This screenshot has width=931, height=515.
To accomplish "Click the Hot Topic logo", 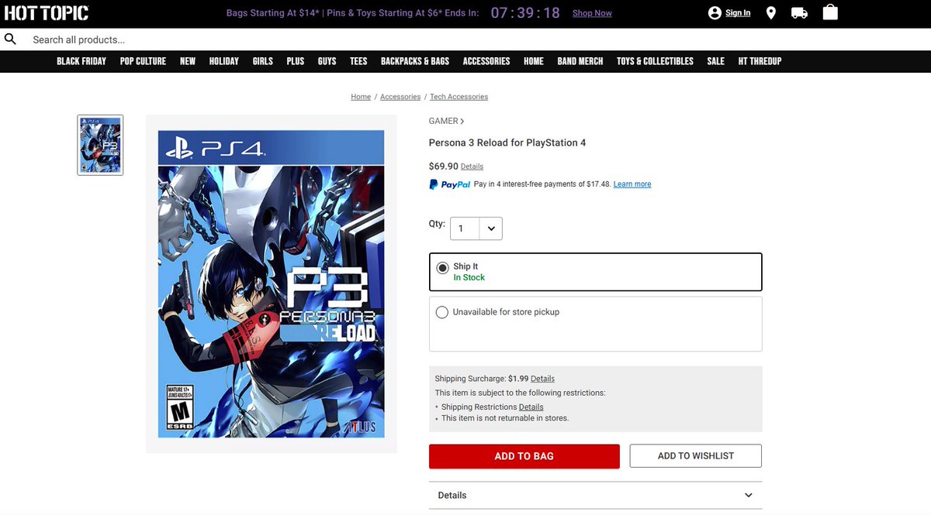I will coord(47,13).
